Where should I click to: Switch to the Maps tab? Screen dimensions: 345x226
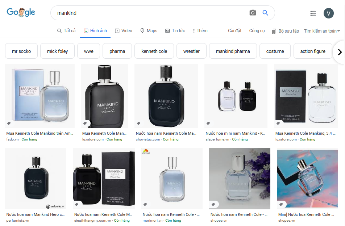[149, 31]
